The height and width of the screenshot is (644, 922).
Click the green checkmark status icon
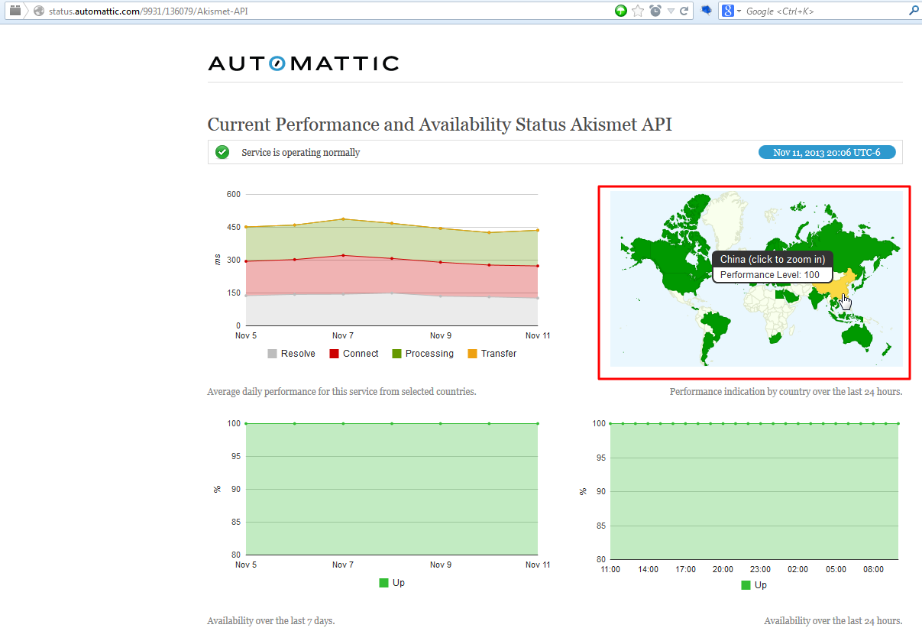[x=222, y=152]
